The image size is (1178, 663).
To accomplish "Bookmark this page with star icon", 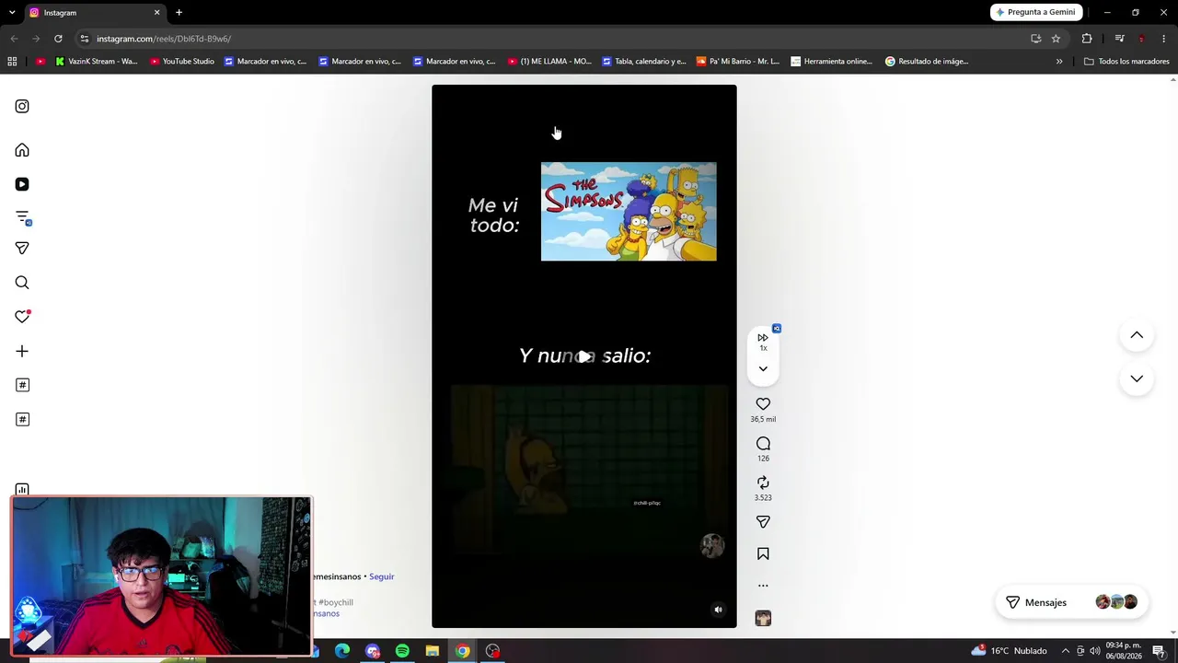I will tap(1056, 39).
